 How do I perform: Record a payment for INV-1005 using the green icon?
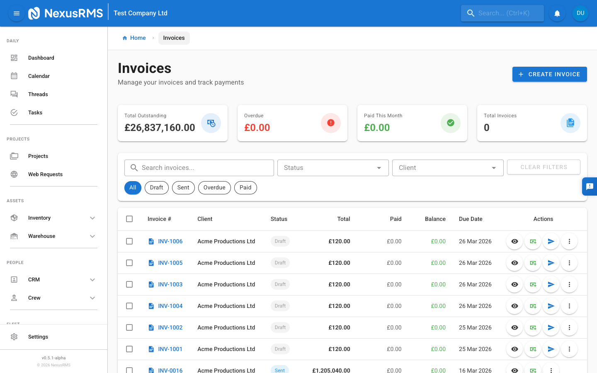(x=533, y=263)
